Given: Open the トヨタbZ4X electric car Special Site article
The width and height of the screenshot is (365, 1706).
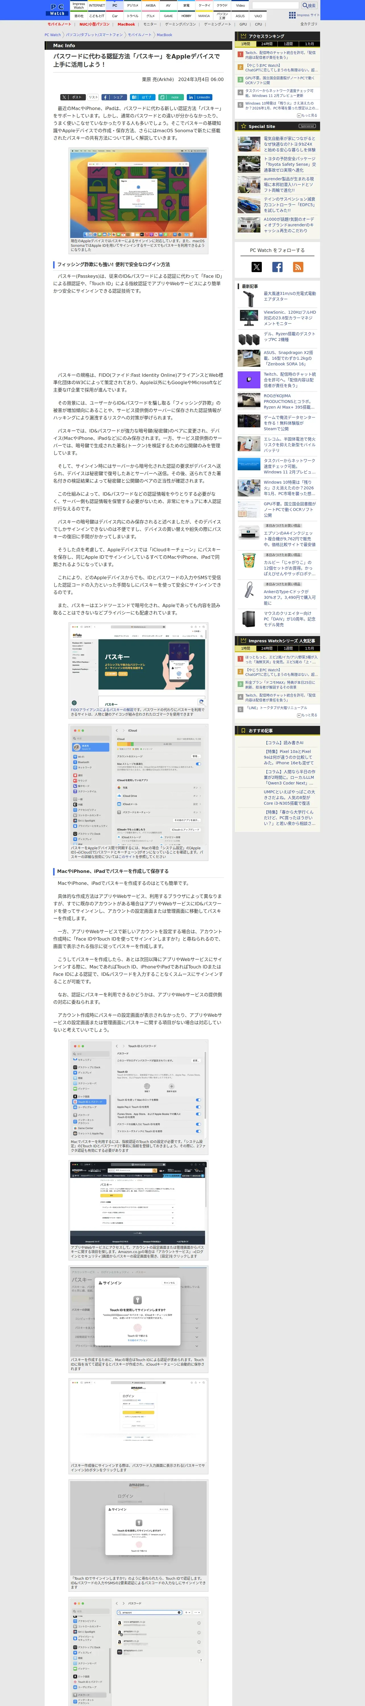Looking at the screenshot, I should (289, 144).
